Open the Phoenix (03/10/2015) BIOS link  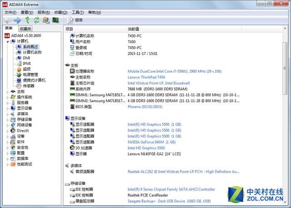coord(145,107)
